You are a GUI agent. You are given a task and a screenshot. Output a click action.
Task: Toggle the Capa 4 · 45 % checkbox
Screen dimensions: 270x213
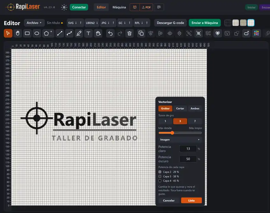coord(160,180)
